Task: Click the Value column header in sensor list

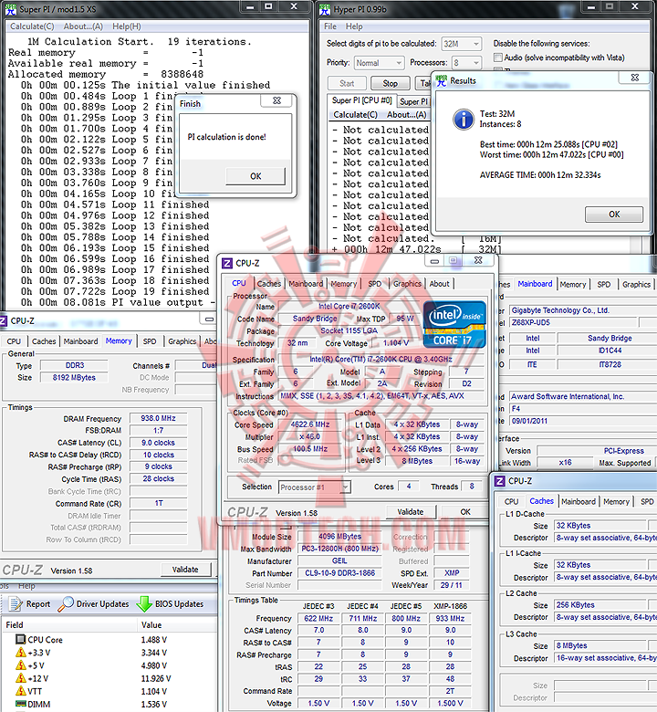Action: tap(151, 624)
